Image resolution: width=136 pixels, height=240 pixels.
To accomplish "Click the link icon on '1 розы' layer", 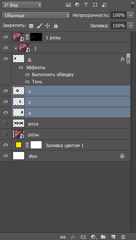I will point(27,37).
